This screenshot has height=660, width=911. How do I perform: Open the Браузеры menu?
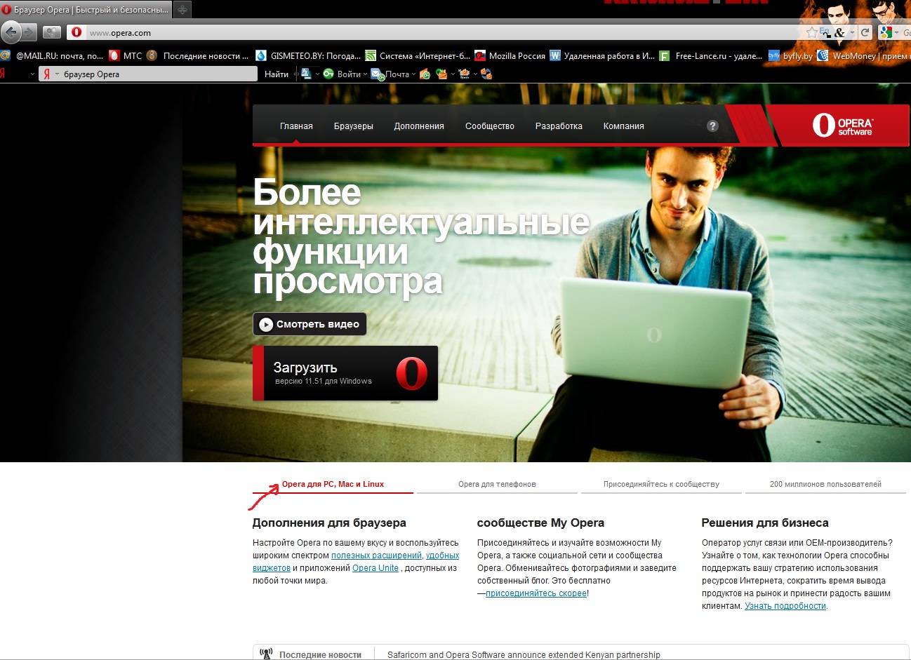[x=354, y=126]
